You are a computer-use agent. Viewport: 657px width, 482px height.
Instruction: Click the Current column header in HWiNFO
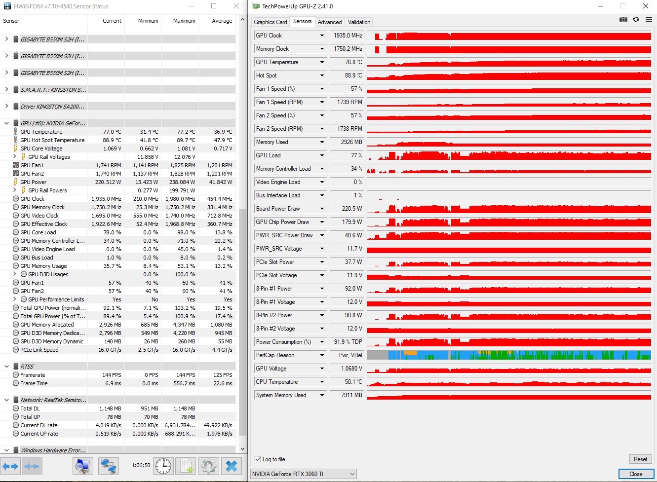pos(106,21)
